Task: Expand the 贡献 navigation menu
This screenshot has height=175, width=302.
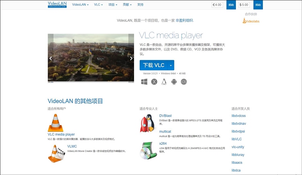Action: [x=127, y=4]
